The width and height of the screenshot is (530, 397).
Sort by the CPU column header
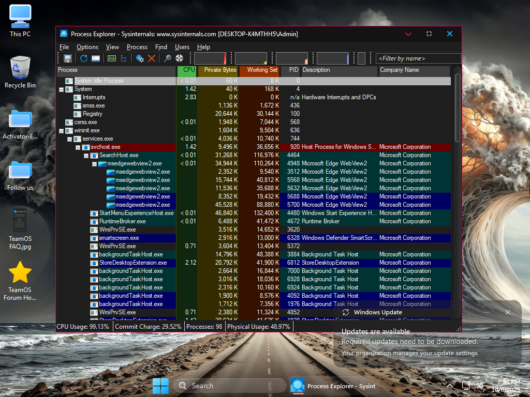pyautogui.click(x=187, y=70)
